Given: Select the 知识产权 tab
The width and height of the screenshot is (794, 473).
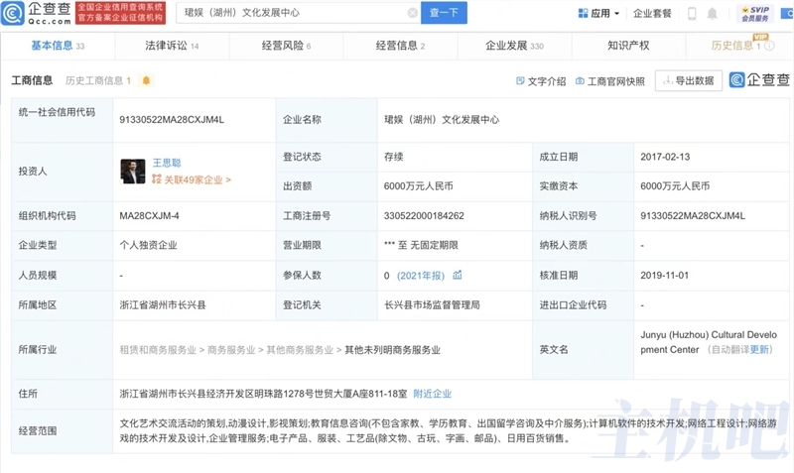Looking at the screenshot, I should (x=628, y=46).
